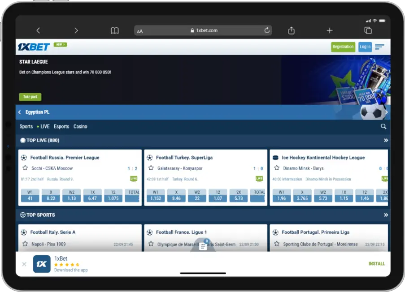Open Football Italy. Serie A title
405x292 pixels.
pyautogui.click(x=52, y=232)
